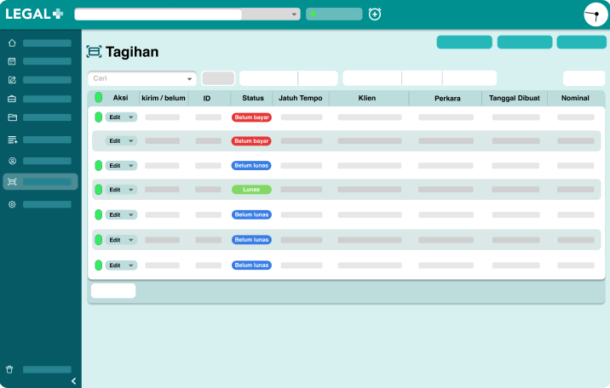Image resolution: width=610 pixels, height=388 pixels.
Task: Click the Nominal column header
Action: tap(575, 98)
